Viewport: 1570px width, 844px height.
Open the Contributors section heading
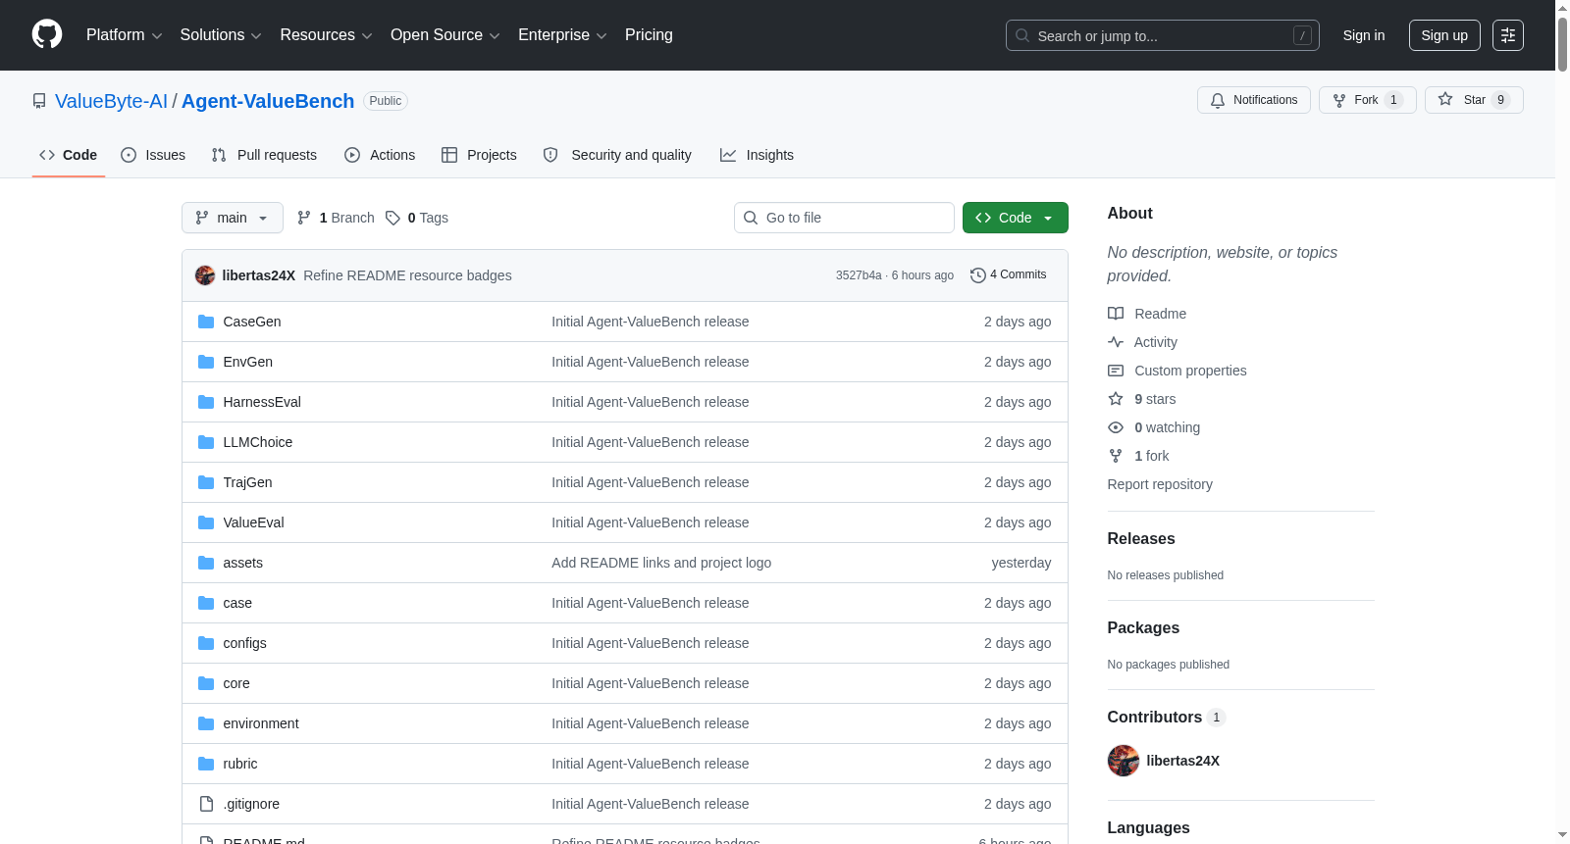[x=1155, y=718]
